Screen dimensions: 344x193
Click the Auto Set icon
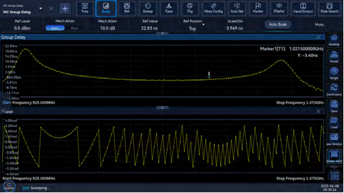(237, 8)
